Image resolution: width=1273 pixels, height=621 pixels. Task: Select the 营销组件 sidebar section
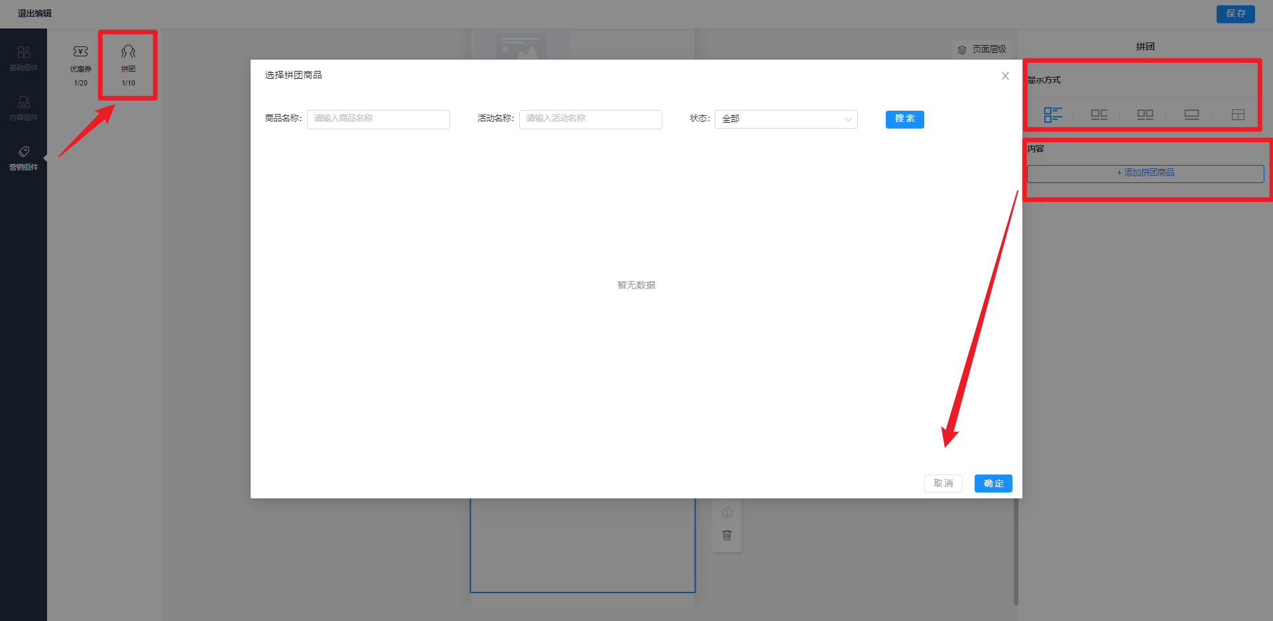pyautogui.click(x=23, y=158)
